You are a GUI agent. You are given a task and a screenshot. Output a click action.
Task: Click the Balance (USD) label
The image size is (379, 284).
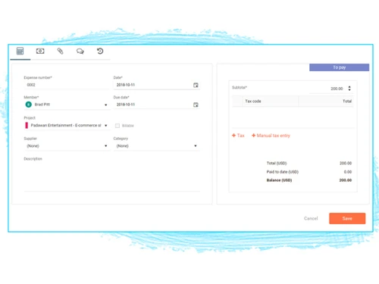click(x=279, y=180)
